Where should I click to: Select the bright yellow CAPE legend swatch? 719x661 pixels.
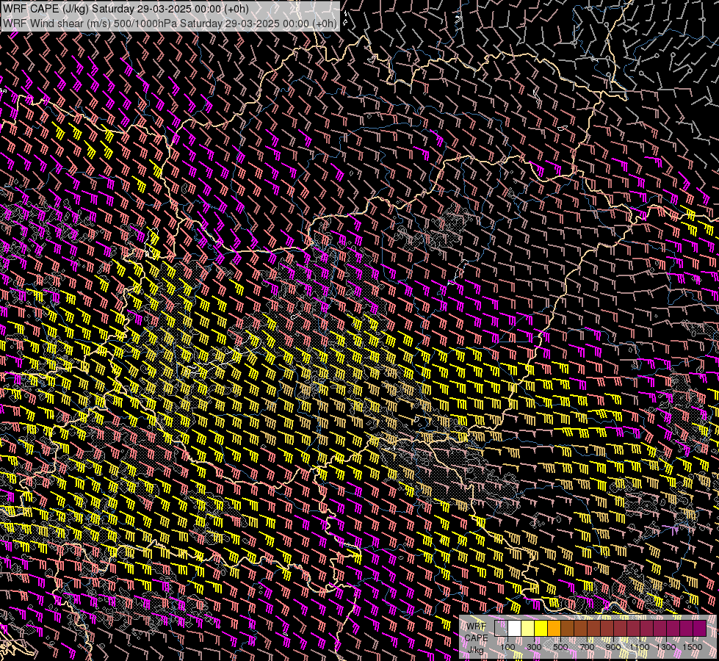point(541,629)
